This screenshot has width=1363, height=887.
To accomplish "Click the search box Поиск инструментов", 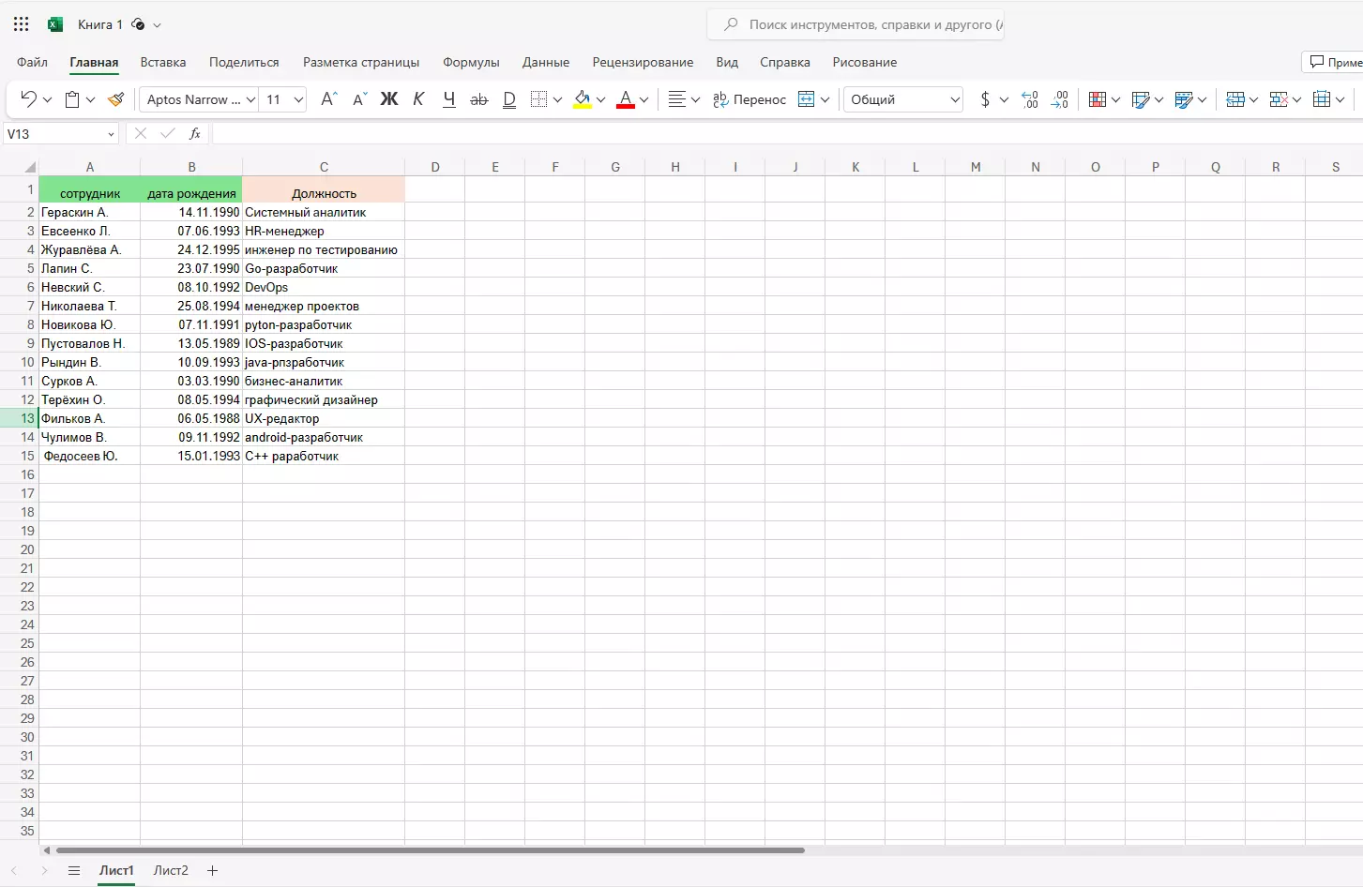I will click(x=863, y=24).
